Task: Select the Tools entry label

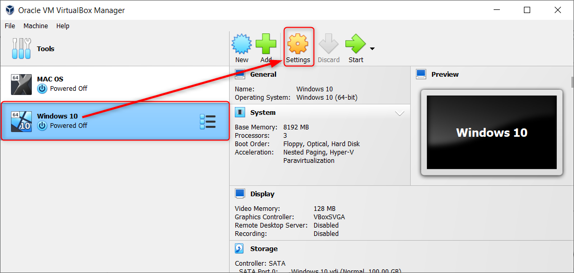Action: tap(45, 49)
